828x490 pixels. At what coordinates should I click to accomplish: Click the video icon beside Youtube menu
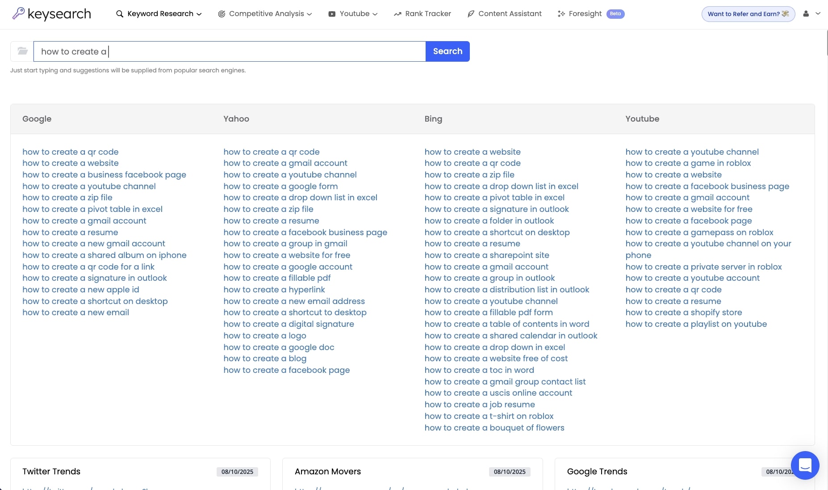[332, 14]
